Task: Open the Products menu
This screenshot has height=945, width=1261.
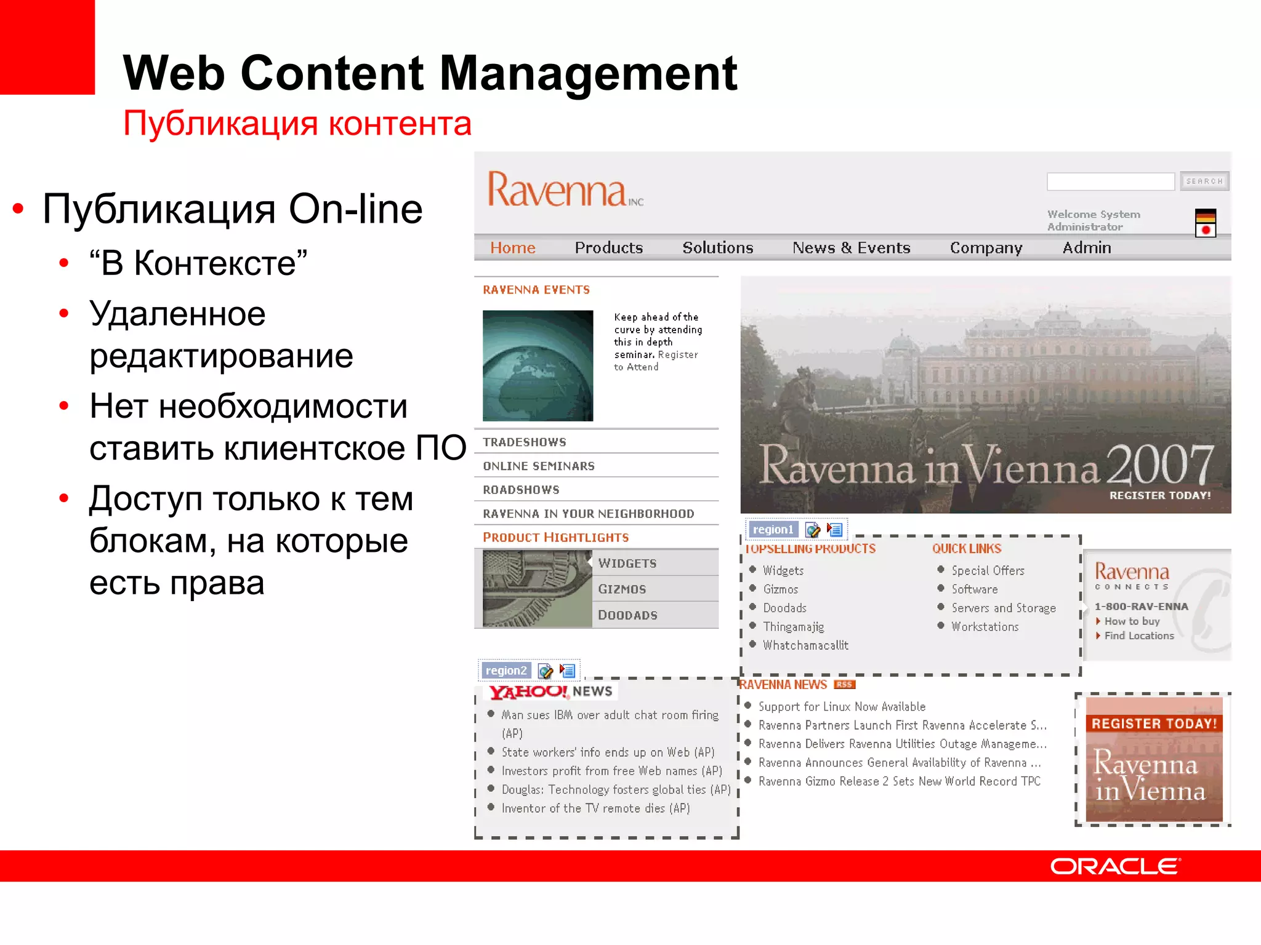Action: tap(608, 248)
